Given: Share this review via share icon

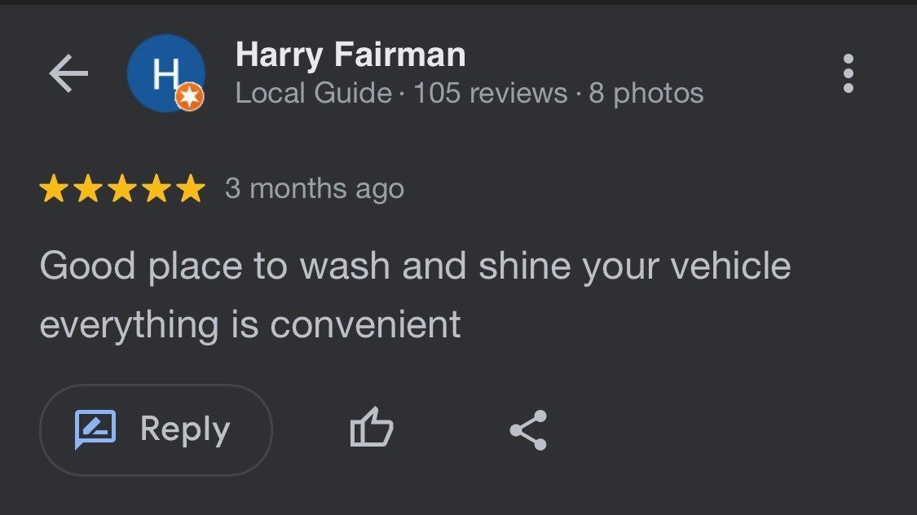Looking at the screenshot, I should 528,430.
